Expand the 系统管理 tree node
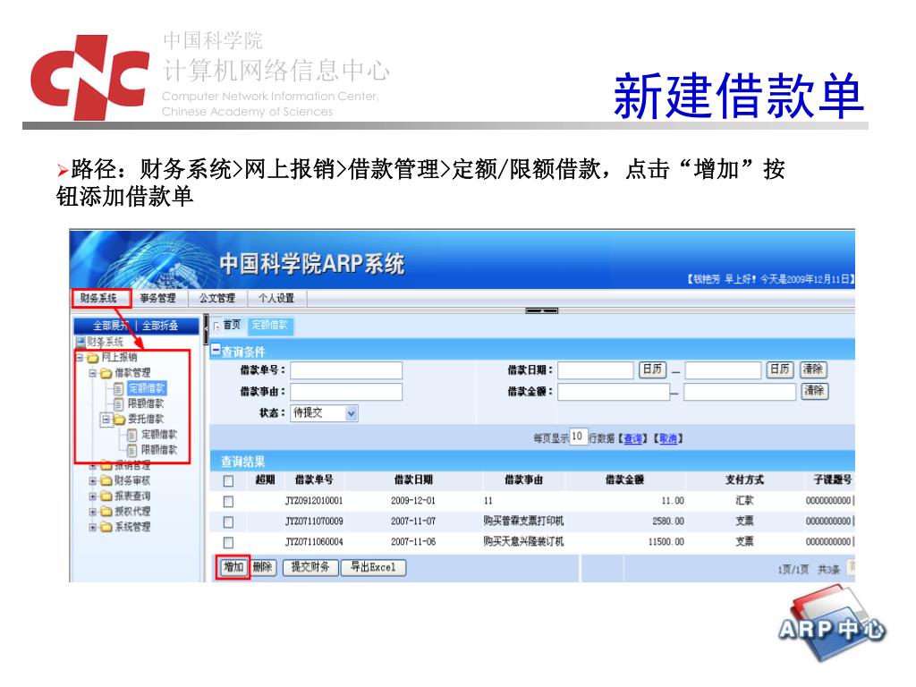916x687 pixels. (92, 528)
